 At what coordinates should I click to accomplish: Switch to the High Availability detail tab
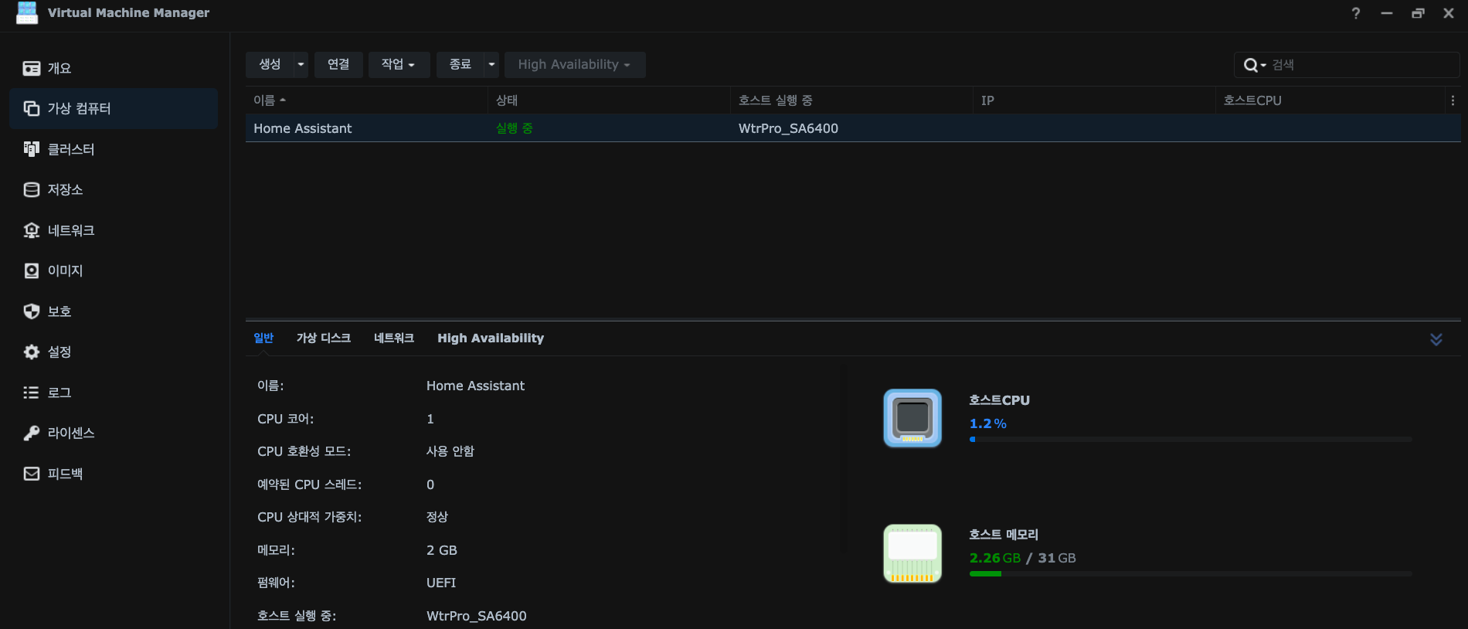[x=490, y=338]
